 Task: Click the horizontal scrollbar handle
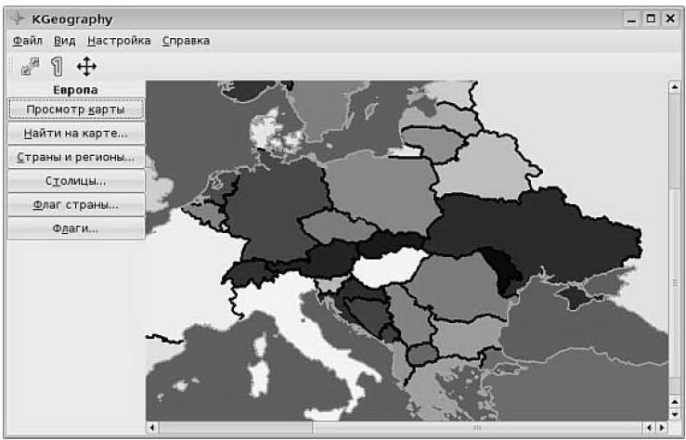tap(477, 427)
